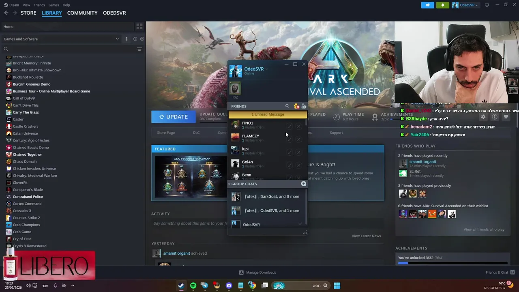Open Steam in the taskbar
519x292 pixels.
pos(181,286)
